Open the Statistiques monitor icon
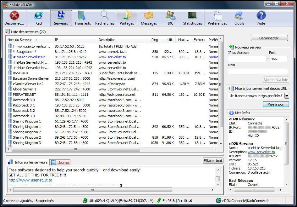The height and width of the screenshot is (207, 297). coord(192,18)
